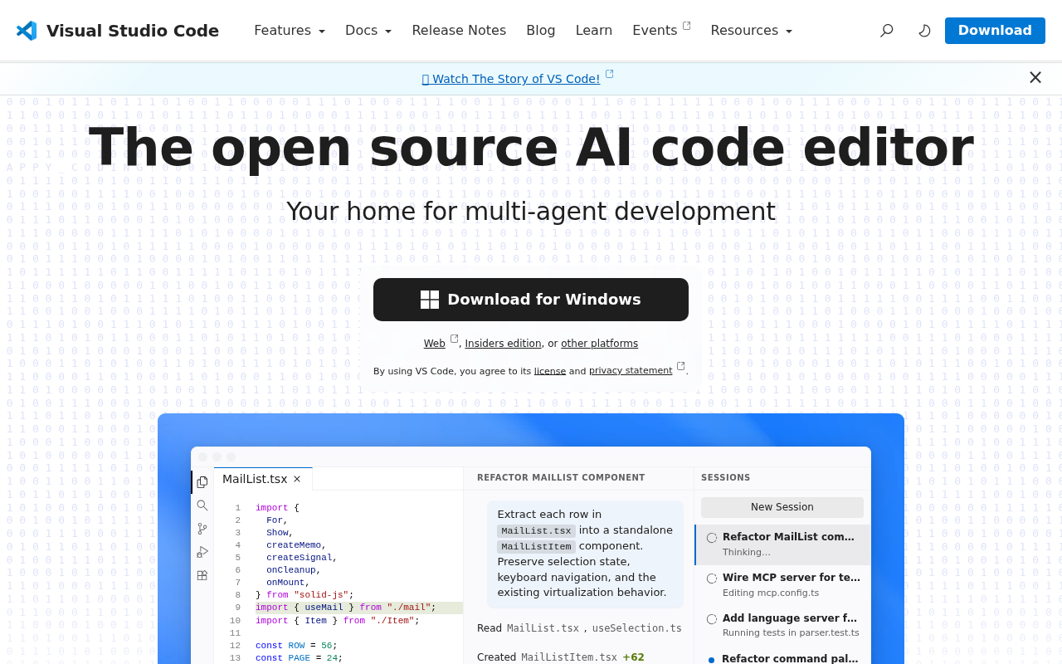Open the Extensions icon in activity bar

(202, 575)
